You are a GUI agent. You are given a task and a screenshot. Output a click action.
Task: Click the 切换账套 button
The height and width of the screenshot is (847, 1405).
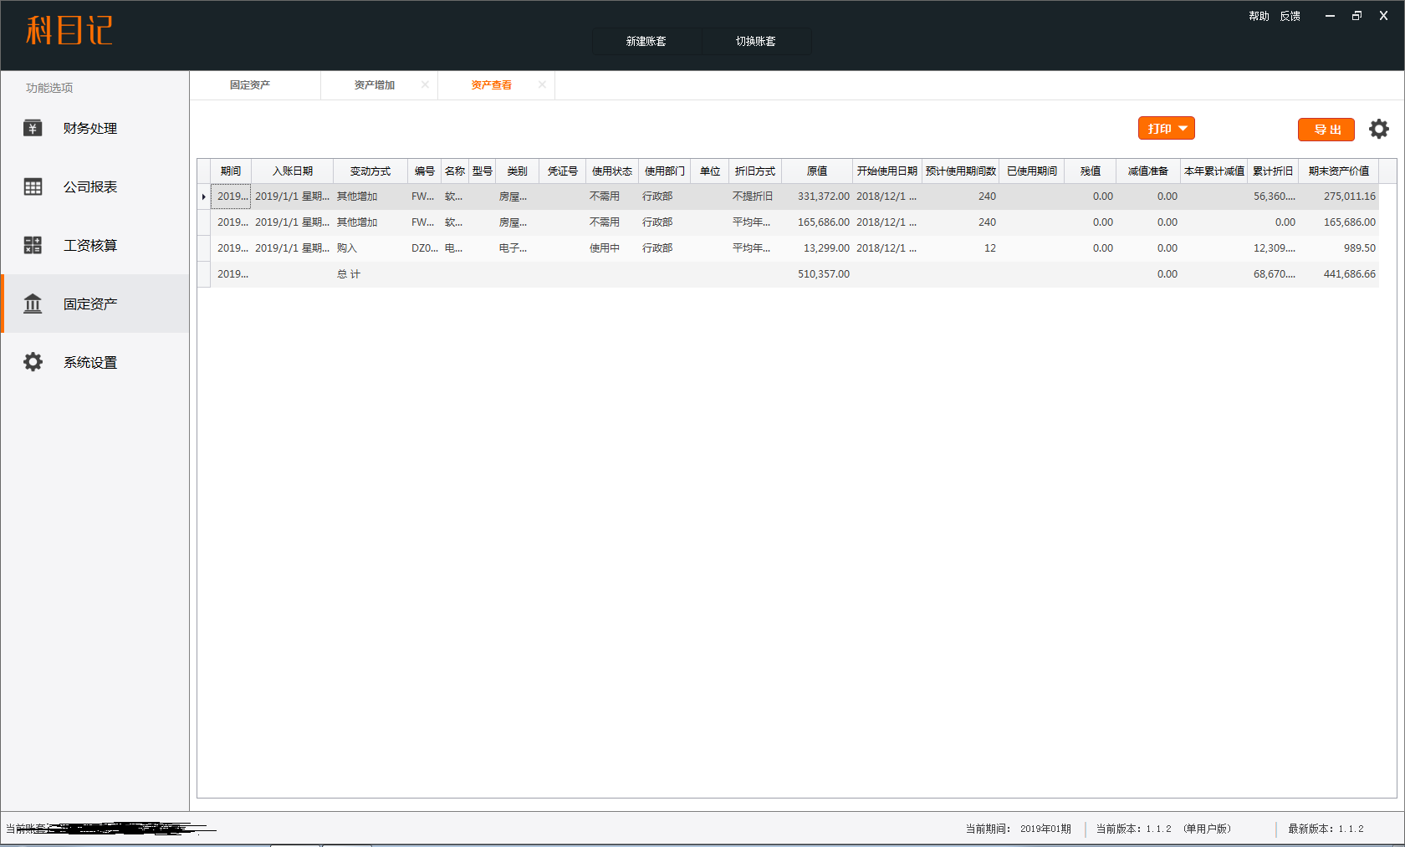coord(756,41)
